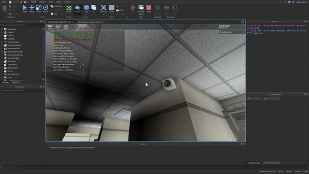309x174 pixels.
Task: Click the Explorer filter search field
Action: click(x=22, y=25)
